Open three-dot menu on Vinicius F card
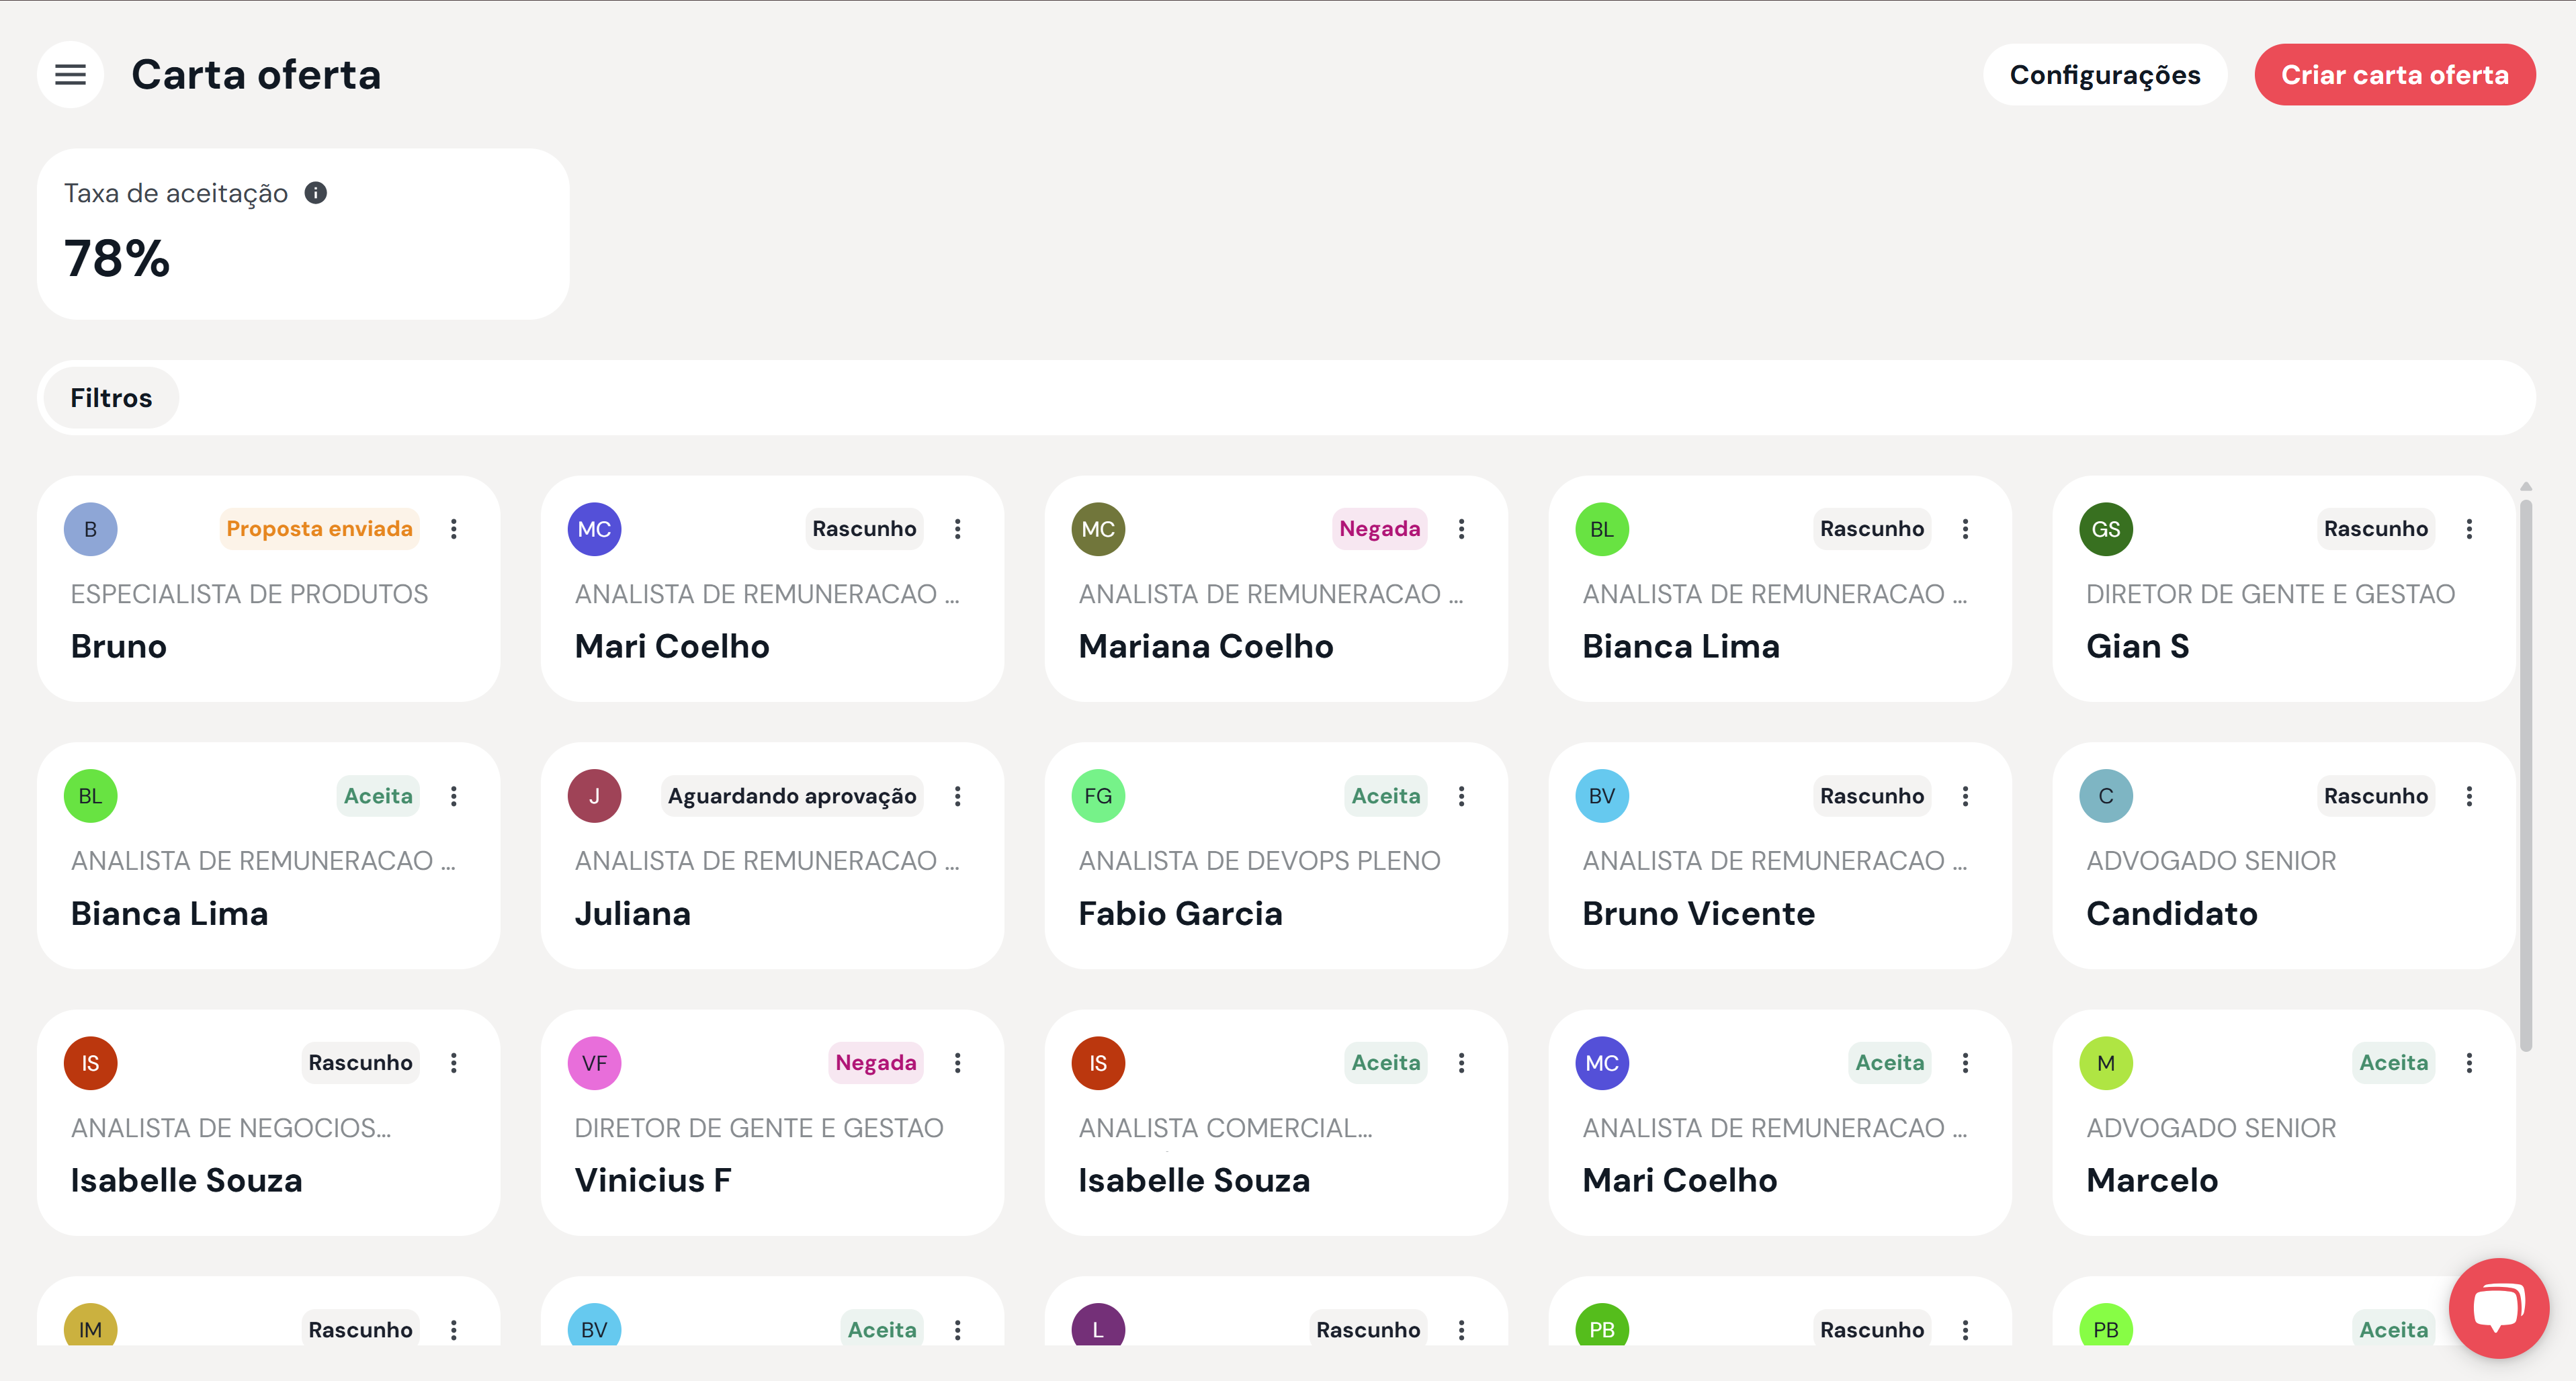This screenshot has height=1381, width=2576. tap(958, 1063)
